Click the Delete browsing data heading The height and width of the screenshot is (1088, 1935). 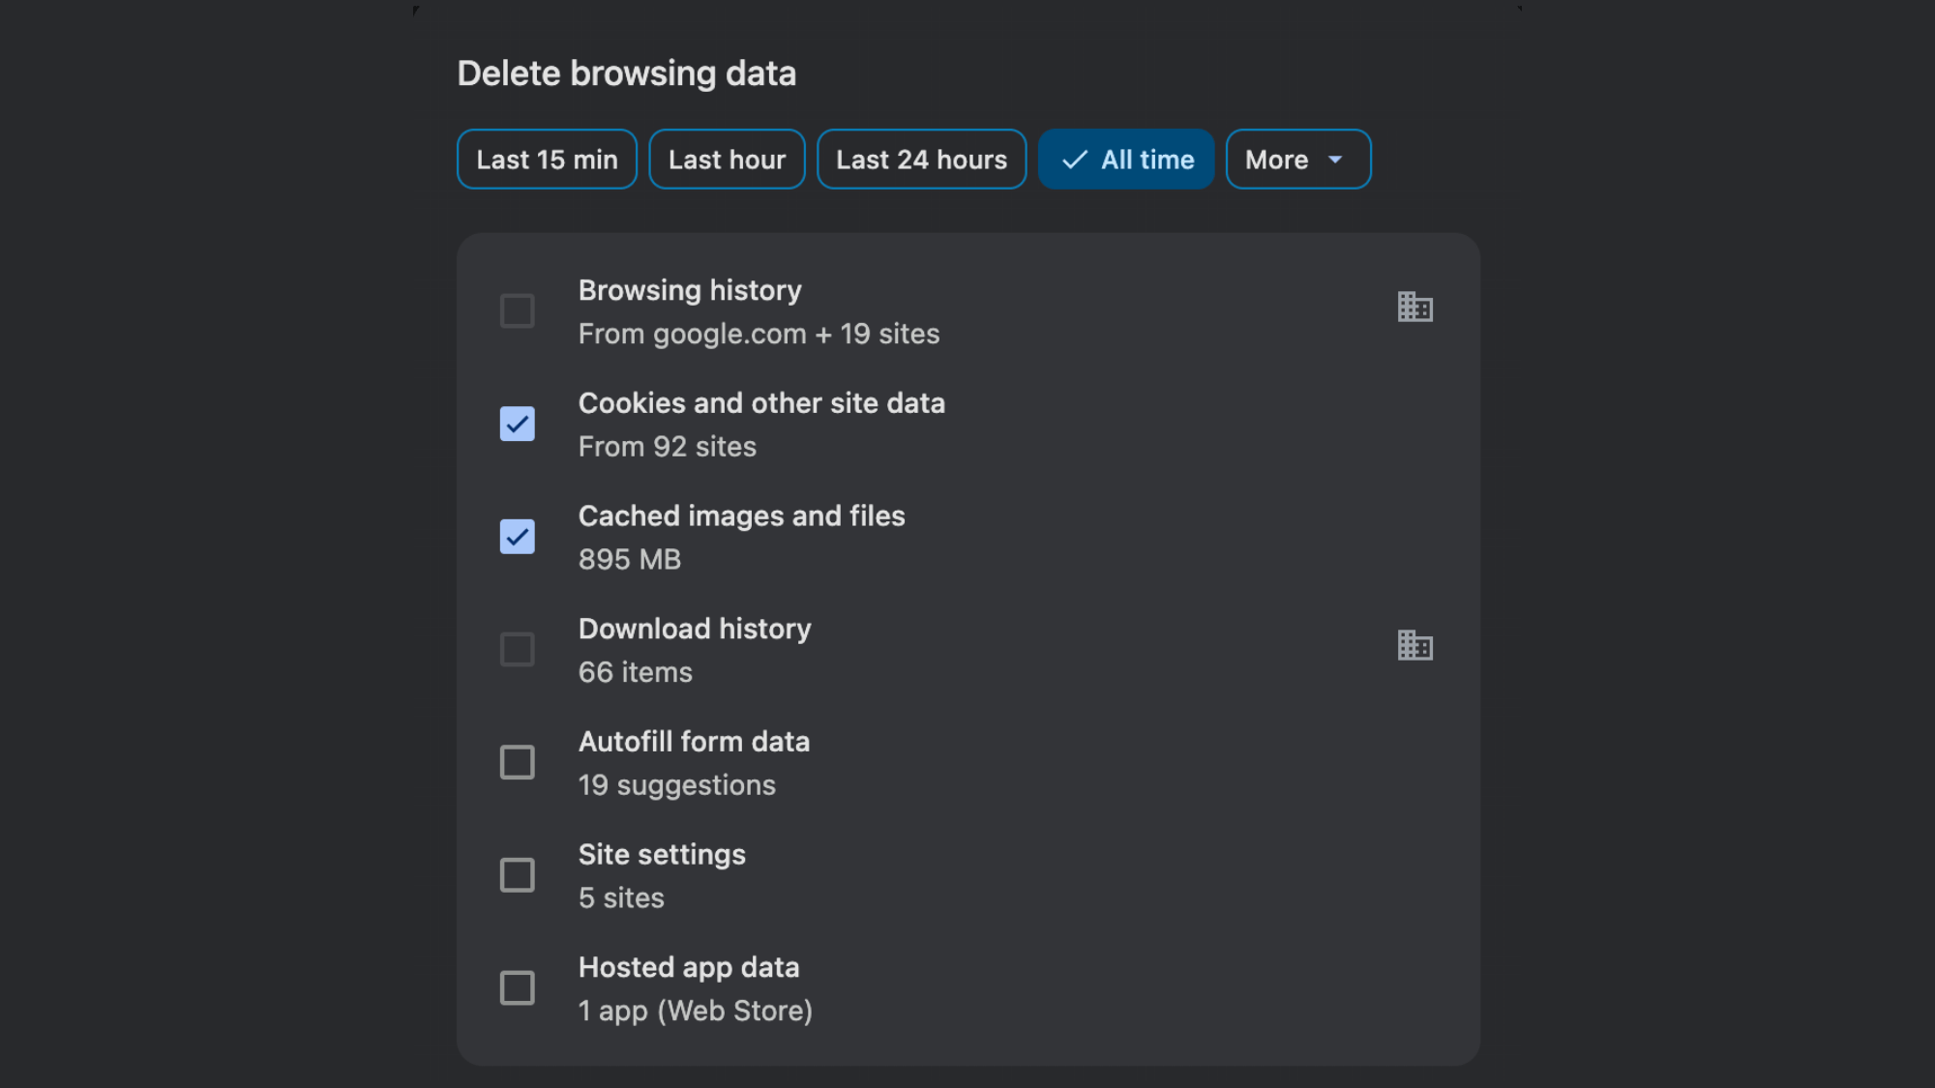click(x=627, y=73)
